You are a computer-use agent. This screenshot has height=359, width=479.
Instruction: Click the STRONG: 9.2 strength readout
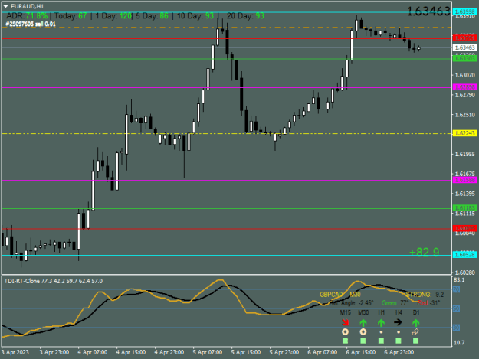pos(425,295)
